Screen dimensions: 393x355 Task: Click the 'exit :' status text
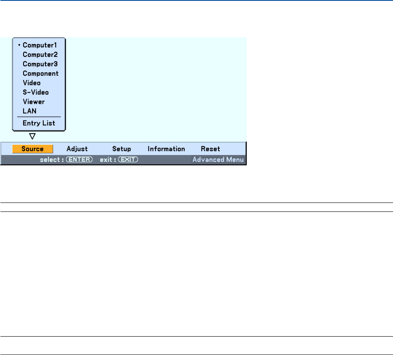pos(108,160)
